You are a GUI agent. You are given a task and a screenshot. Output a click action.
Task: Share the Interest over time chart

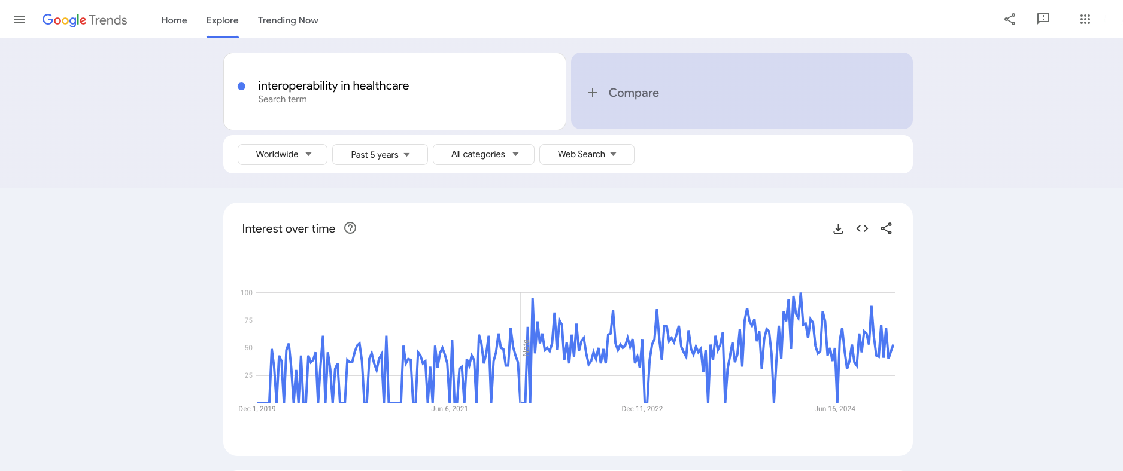pyautogui.click(x=887, y=228)
